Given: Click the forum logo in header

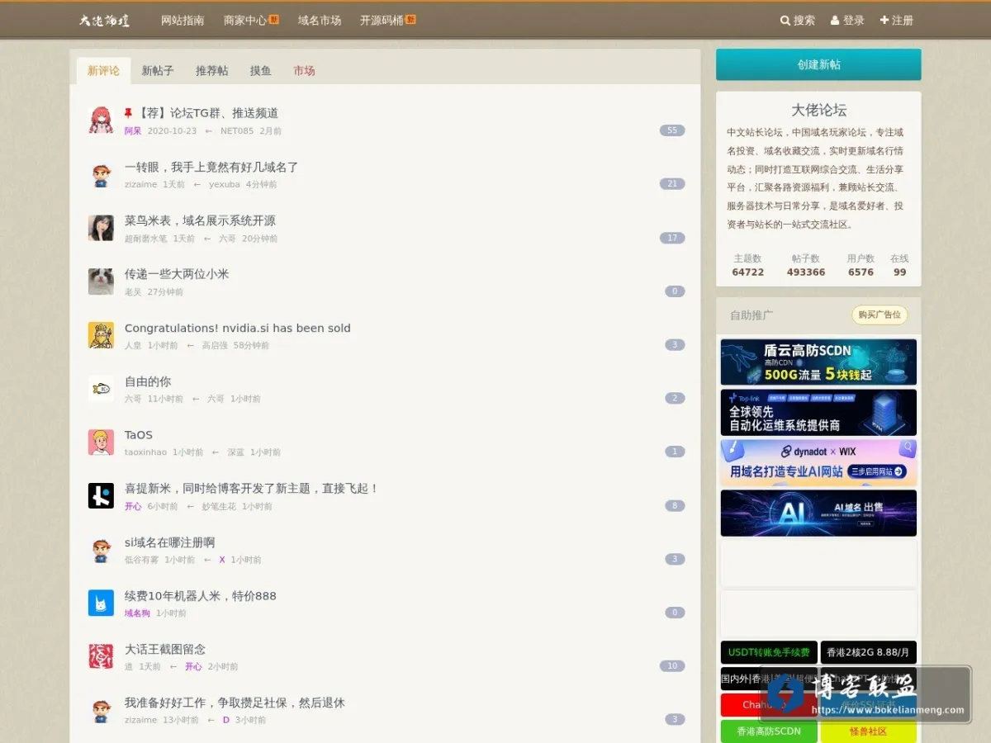Looking at the screenshot, I should point(105,21).
